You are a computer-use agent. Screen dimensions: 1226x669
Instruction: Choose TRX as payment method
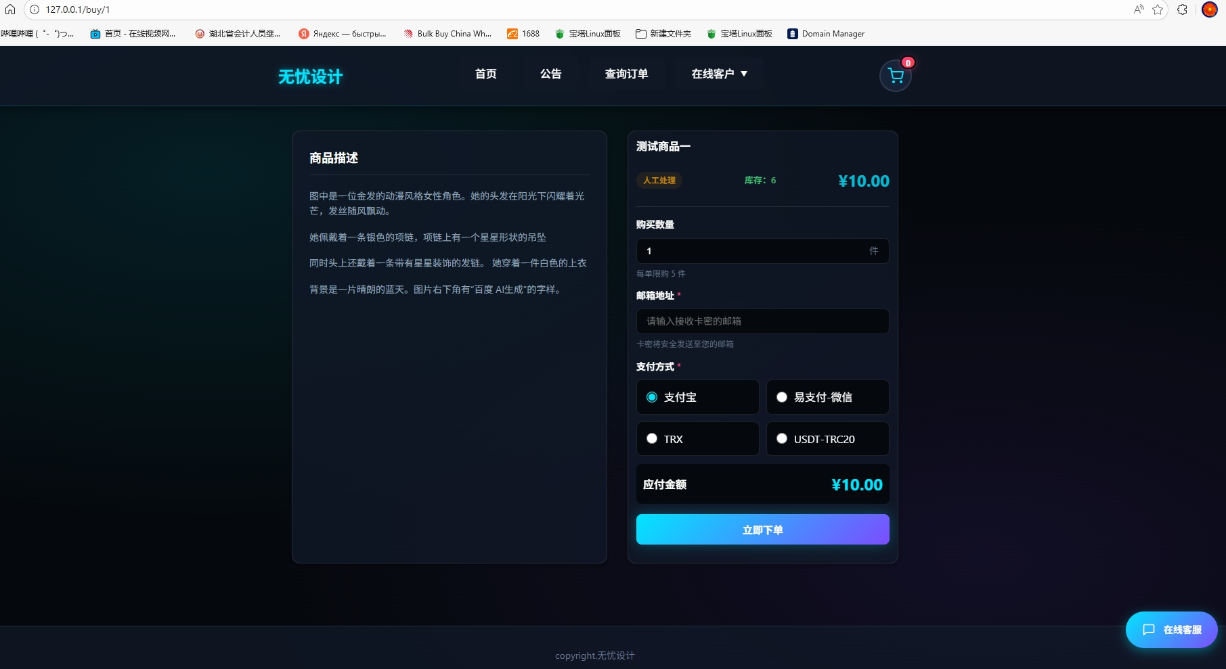(697, 439)
